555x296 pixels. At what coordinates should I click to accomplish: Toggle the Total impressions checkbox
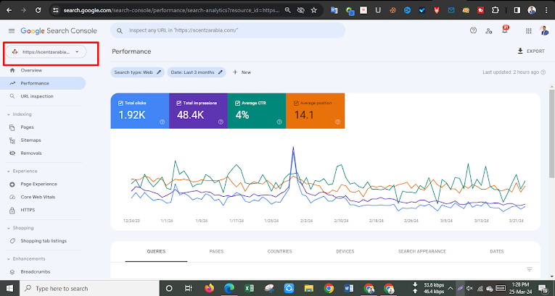click(x=178, y=103)
